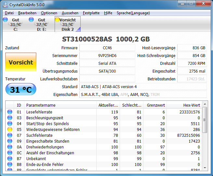Click the Temperatur label
The width and height of the screenshot is (213, 176).
15,79
